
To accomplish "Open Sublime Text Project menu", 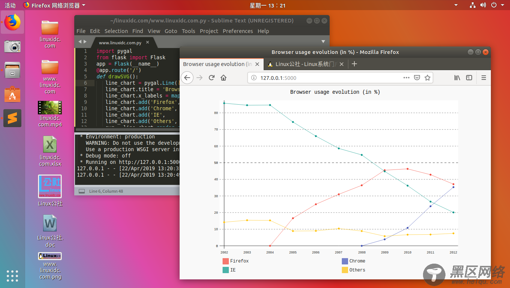I will (209, 31).
